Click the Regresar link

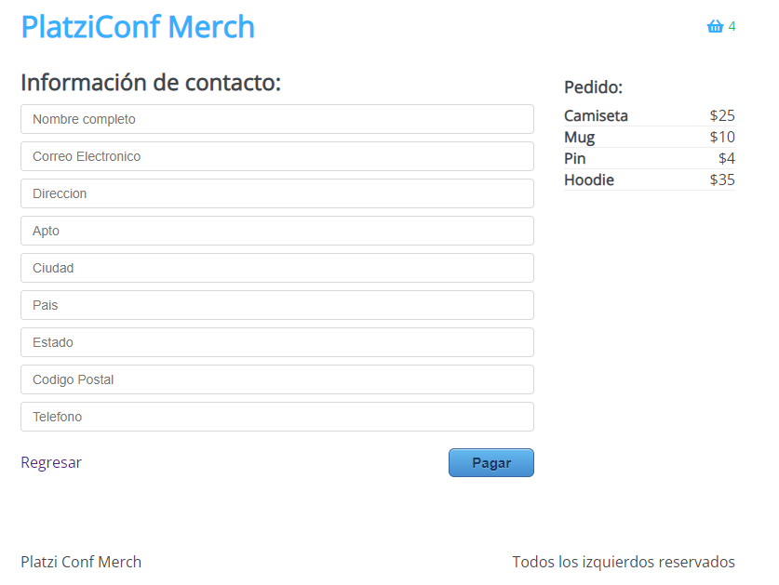point(51,462)
